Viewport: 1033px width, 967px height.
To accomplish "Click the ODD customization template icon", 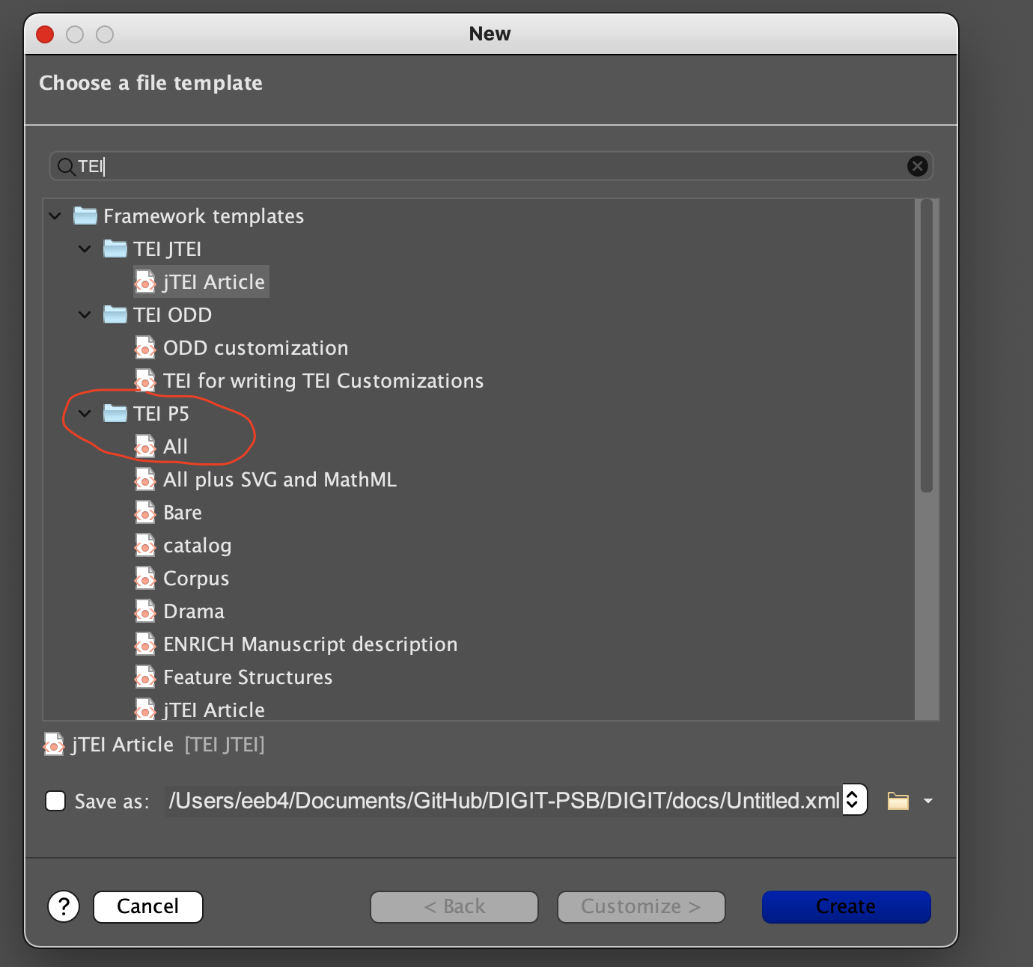I will (x=145, y=347).
